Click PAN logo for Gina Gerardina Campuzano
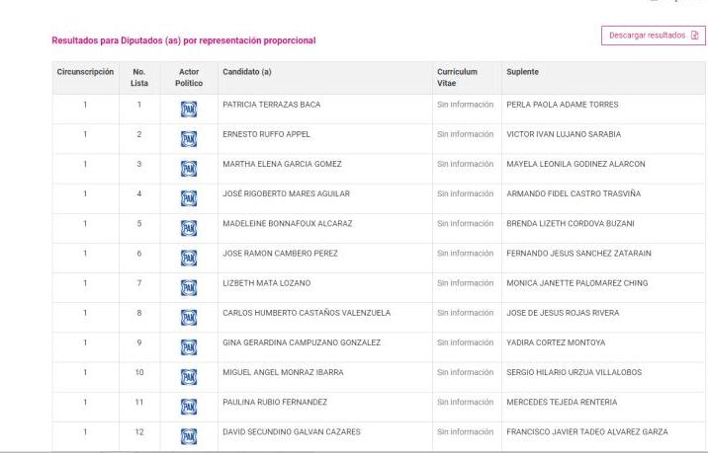This screenshot has width=708, height=453. tap(189, 347)
